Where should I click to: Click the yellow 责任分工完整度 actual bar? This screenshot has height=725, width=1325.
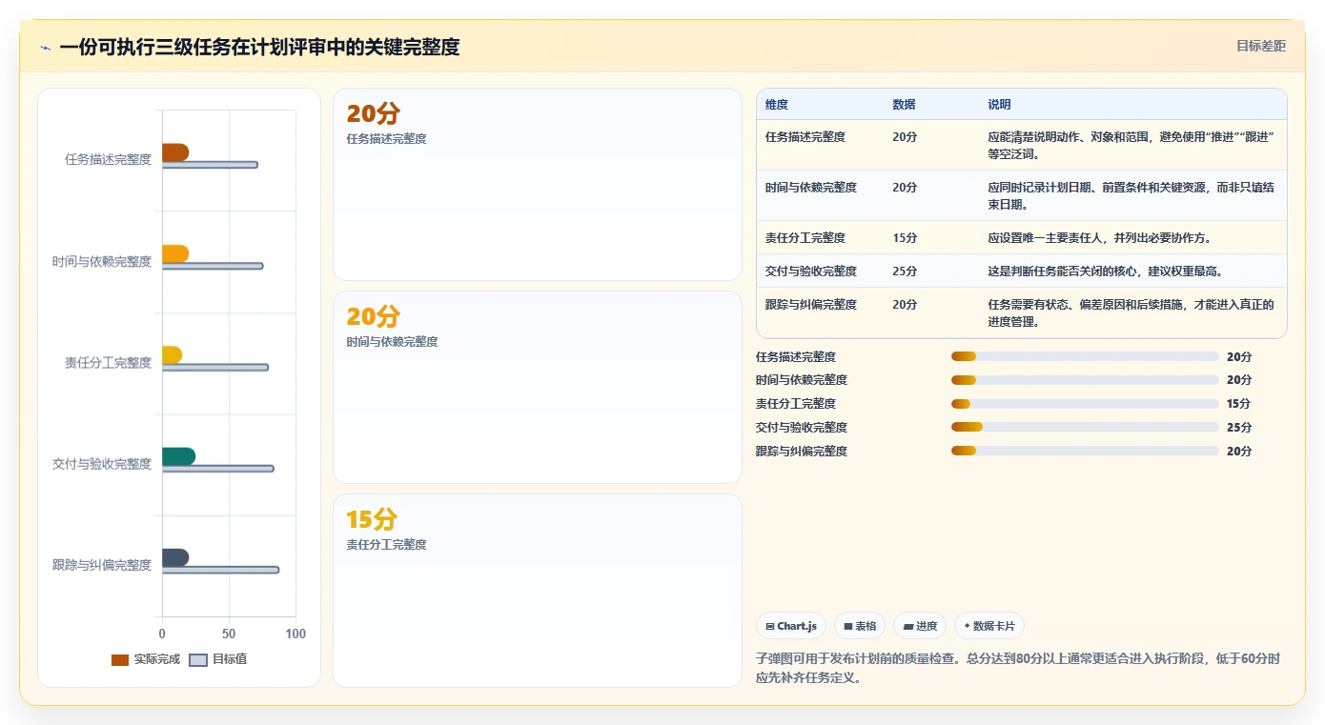click(x=172, y=355)
